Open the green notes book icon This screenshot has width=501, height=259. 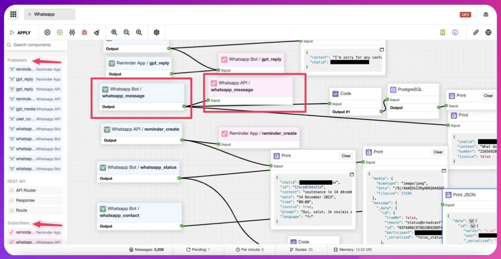point(443,32)
